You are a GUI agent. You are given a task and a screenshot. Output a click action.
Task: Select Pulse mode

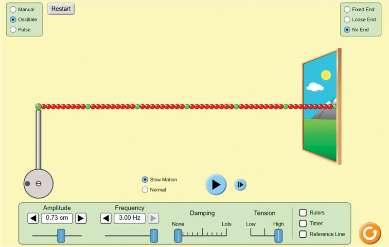(x=13, y=30)
